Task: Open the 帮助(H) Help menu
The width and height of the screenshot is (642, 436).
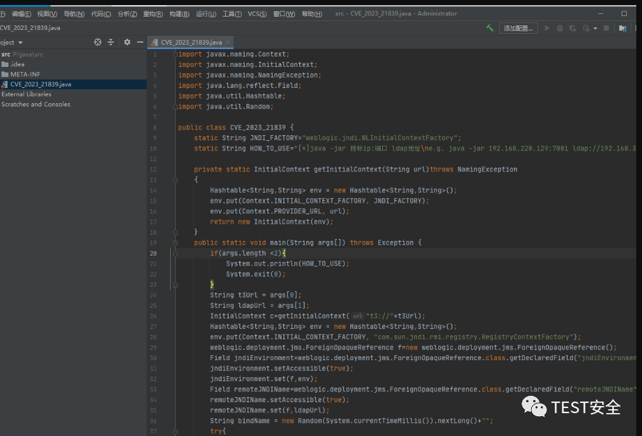Action: click(312, 14)
